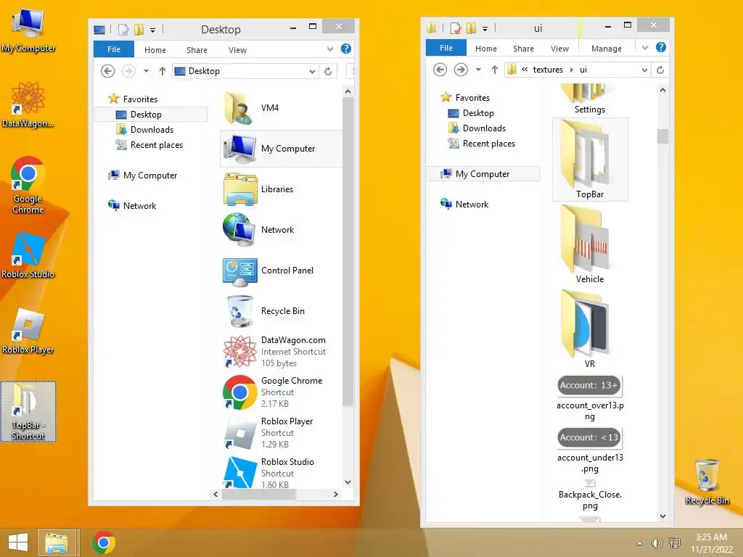Open Home tab in ui window
The image size is (743, 557).
[486, 49]
